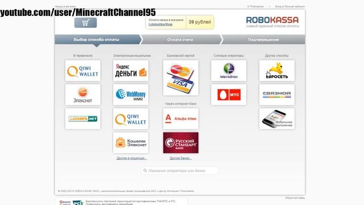Open the Оплата счета step

(x=180, y=39)
